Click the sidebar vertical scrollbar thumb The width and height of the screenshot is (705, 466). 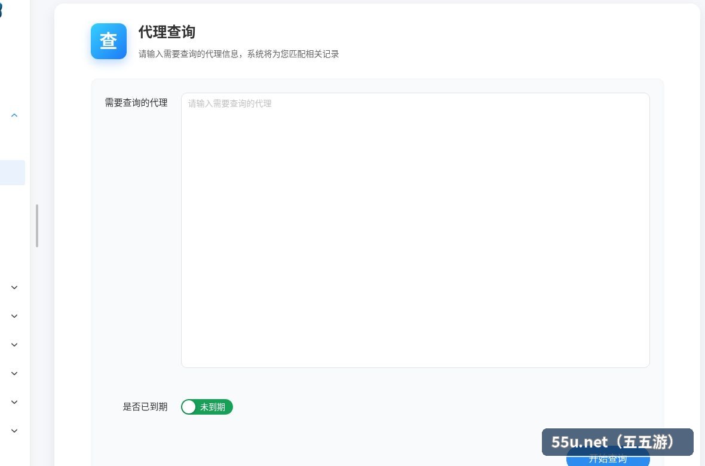click(x=37, y=226)
